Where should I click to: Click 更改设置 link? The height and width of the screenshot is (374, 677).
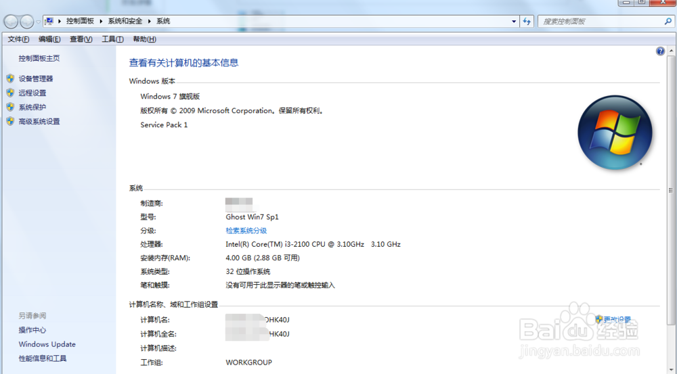617,319
